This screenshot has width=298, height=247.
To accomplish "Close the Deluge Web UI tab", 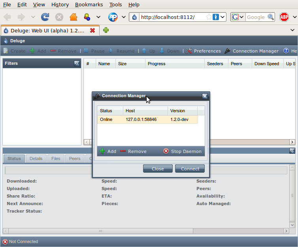I will pyautogui.click(x=92, y=30).
